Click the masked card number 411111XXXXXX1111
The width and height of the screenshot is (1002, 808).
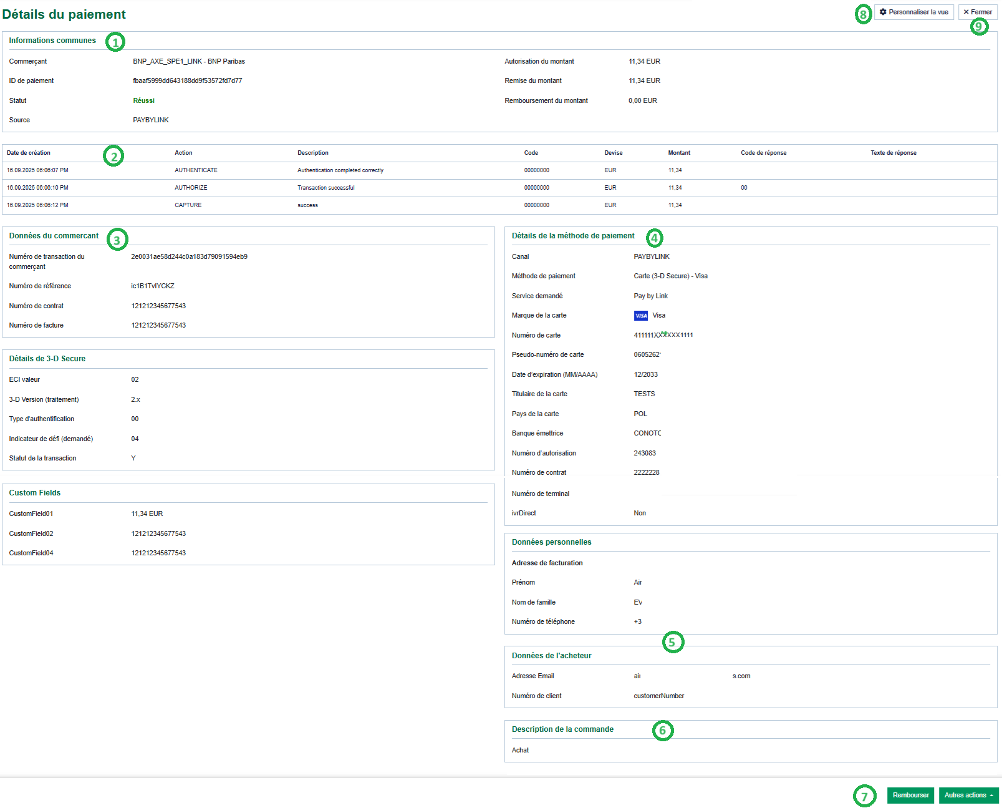663,335
